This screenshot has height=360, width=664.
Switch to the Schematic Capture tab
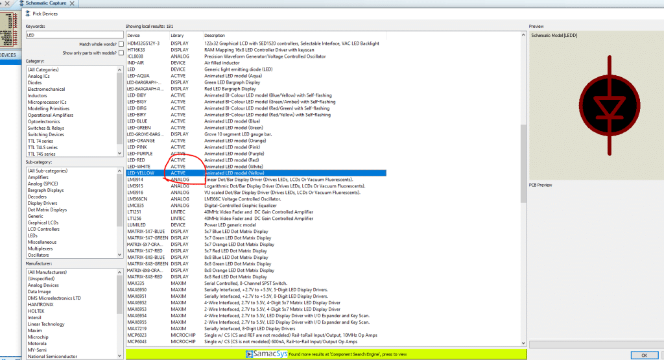(46, 3)
